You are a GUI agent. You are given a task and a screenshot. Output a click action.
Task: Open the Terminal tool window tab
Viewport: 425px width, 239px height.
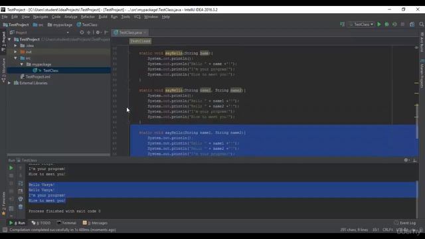66,223
